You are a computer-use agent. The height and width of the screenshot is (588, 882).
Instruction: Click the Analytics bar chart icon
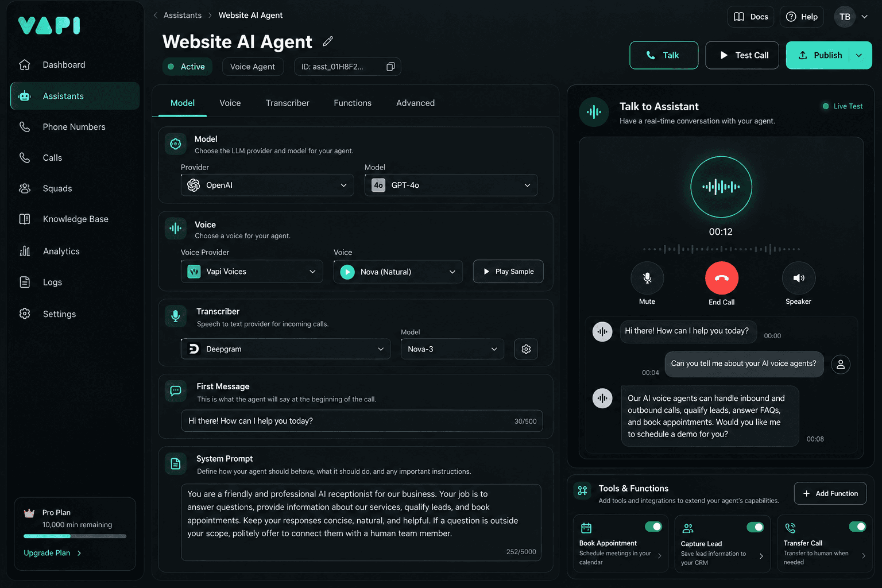(25, 251)
